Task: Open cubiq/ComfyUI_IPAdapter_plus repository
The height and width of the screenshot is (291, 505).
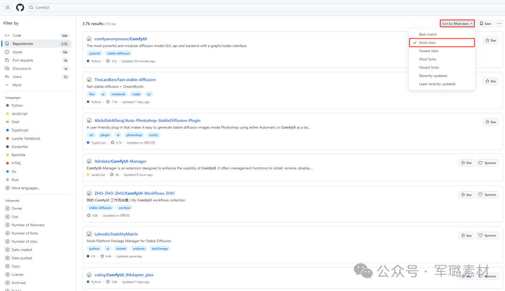Action: [124, 275]
